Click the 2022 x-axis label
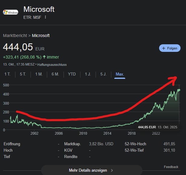Screen dimensions: 186x175 156,133
